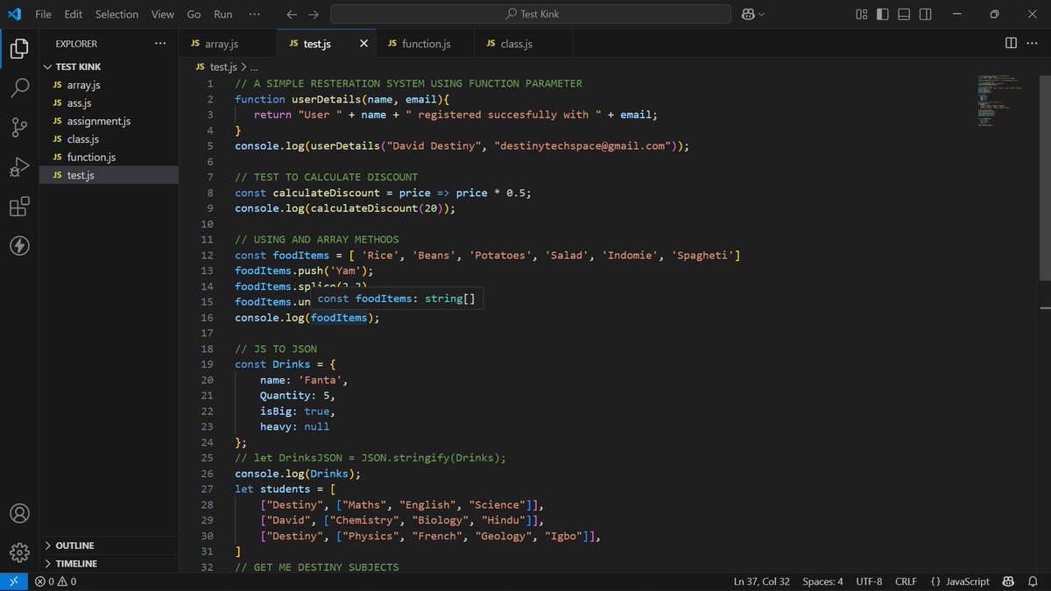Screen dimensions: 1051x591
Task: Open the Edit menu
Action: 73,14
